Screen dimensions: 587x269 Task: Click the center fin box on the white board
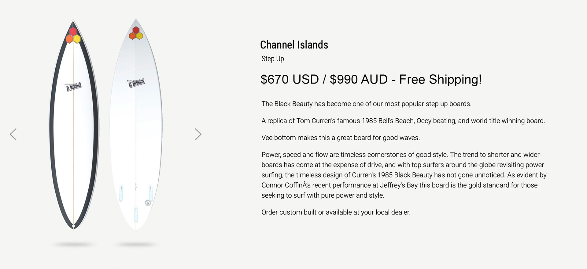point(136,213)
